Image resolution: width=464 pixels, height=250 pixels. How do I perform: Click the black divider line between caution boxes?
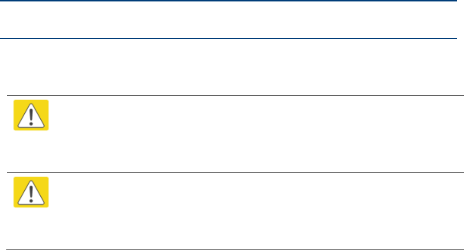point(235,172)
